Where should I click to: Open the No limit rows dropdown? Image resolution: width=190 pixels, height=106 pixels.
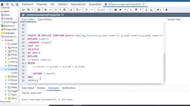coord(104,10)
